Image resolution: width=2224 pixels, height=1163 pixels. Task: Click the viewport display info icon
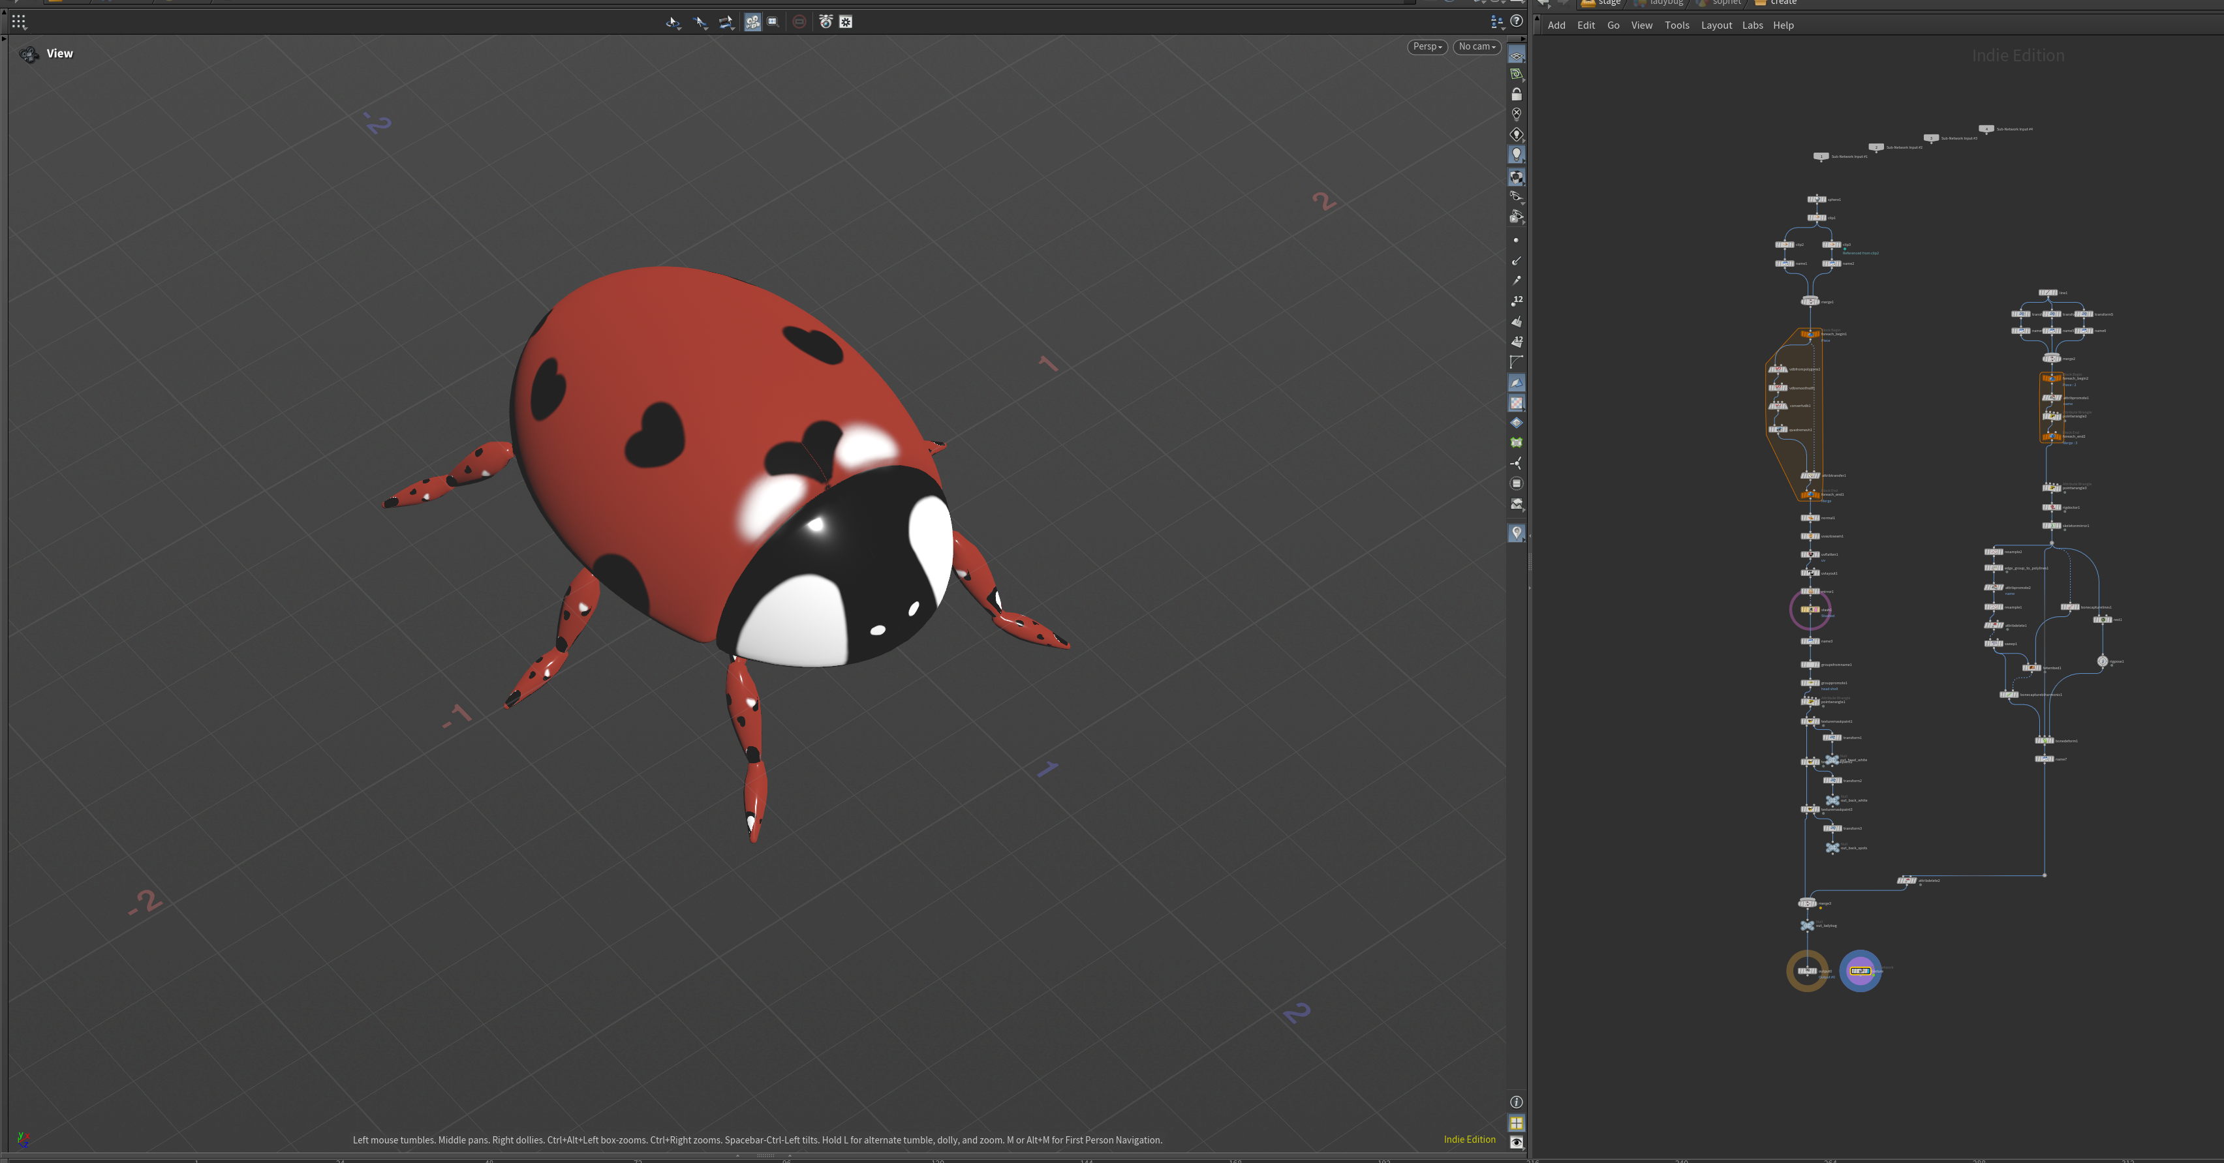[x=1516, y=1102]
